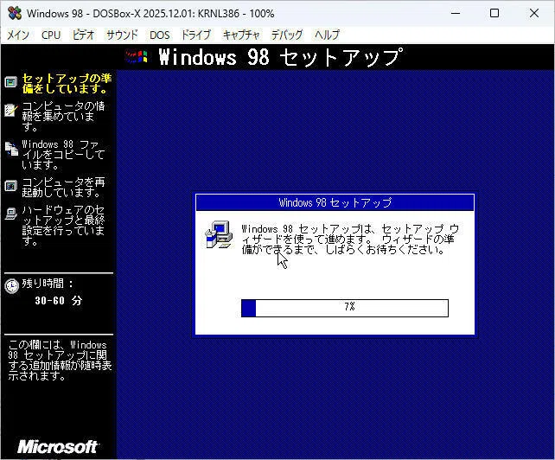Viewport: 555px width, 460px height.
Task: Open the キャプチャ menu
Action: (241, 35)
